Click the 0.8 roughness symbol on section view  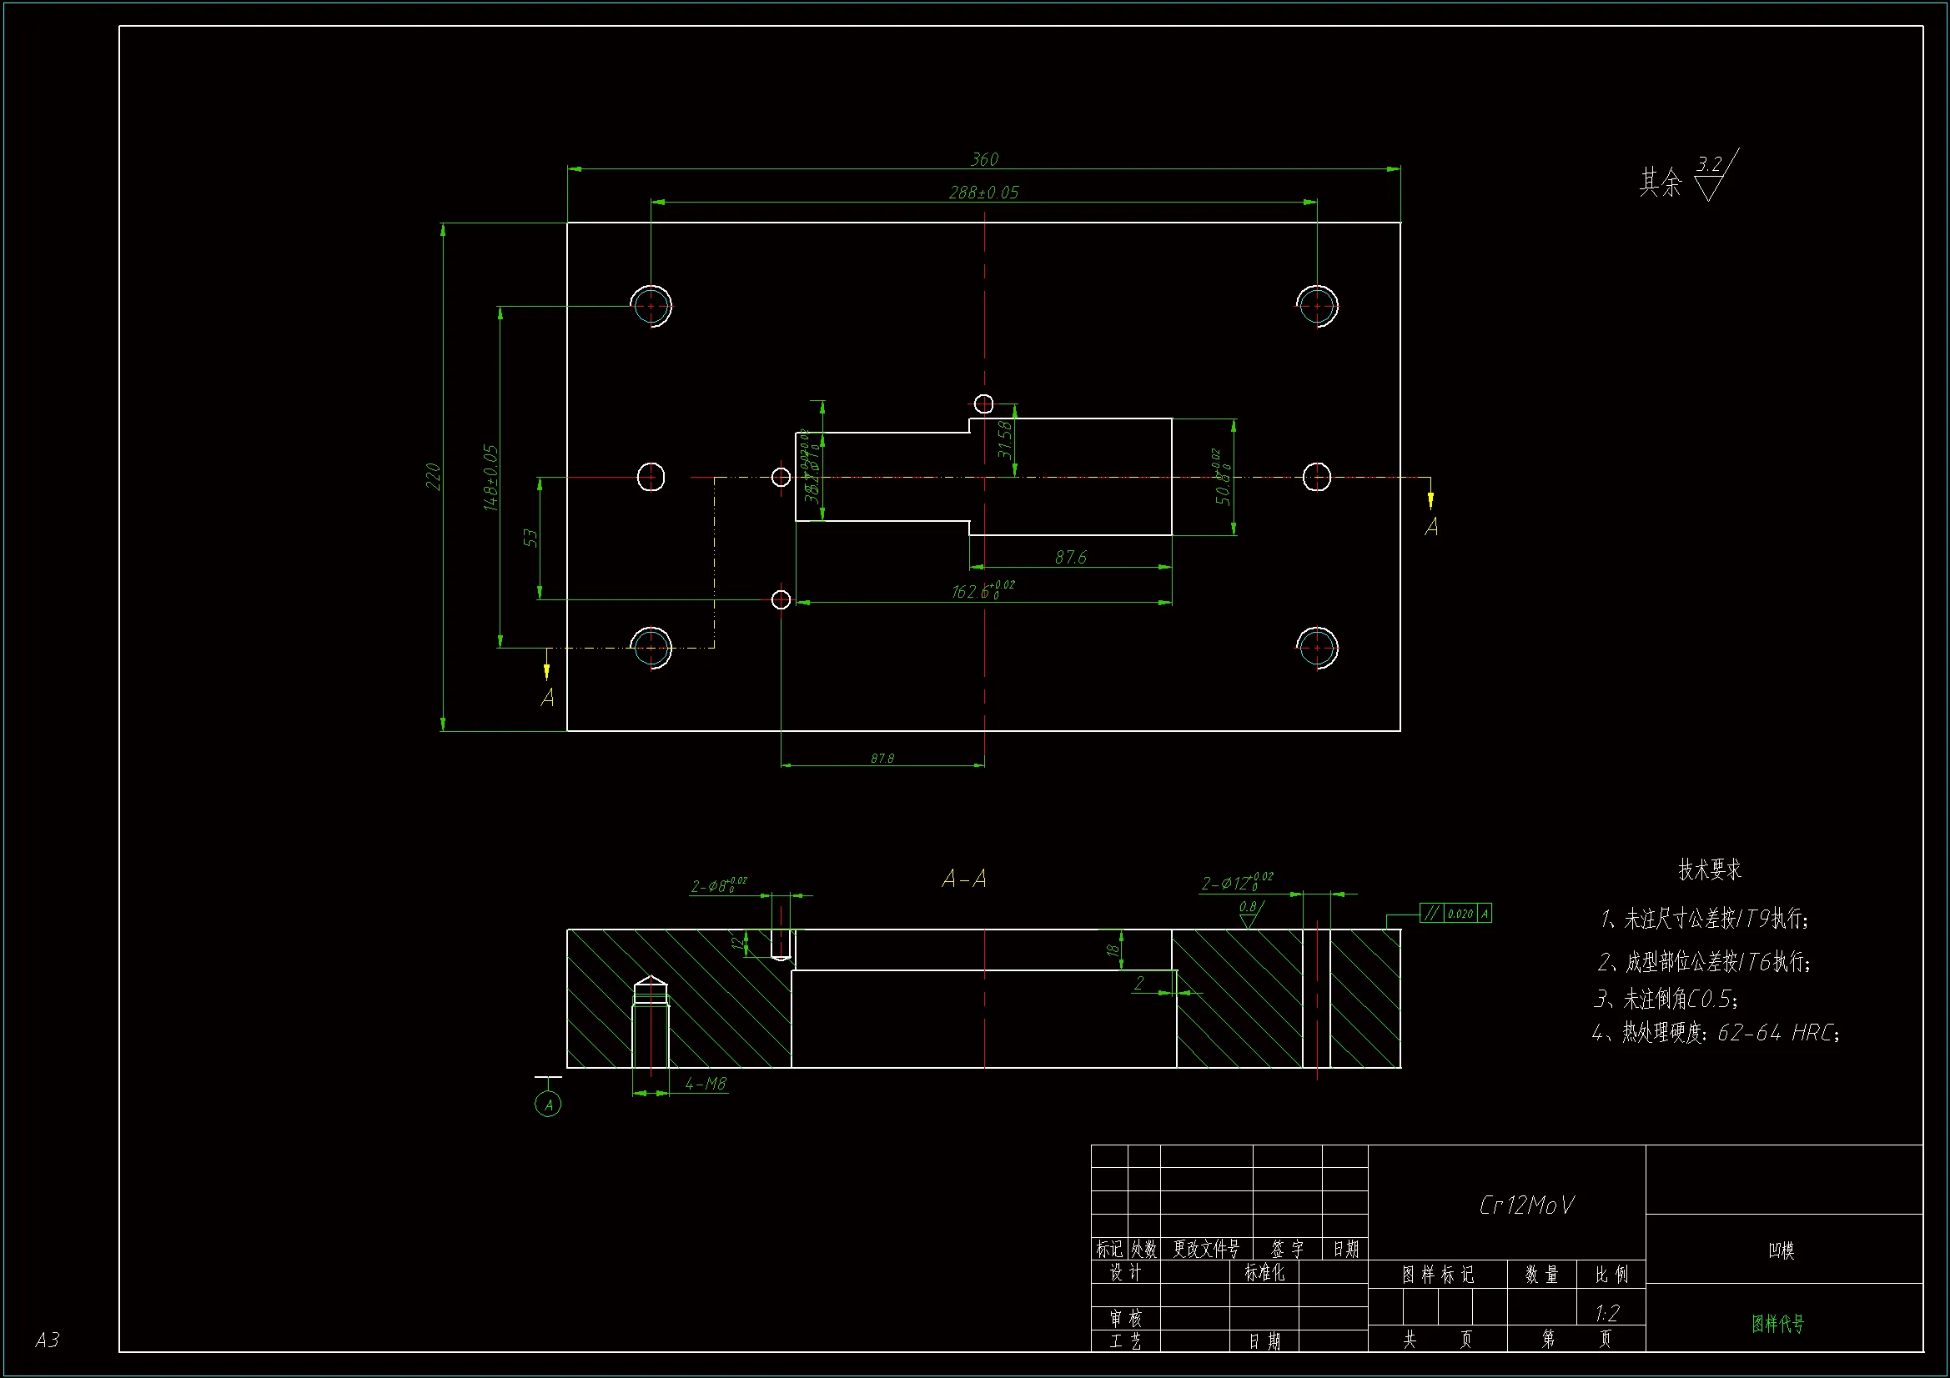point(1249,913)
